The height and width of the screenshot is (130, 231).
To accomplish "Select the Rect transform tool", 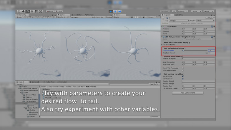I will 36,11.
